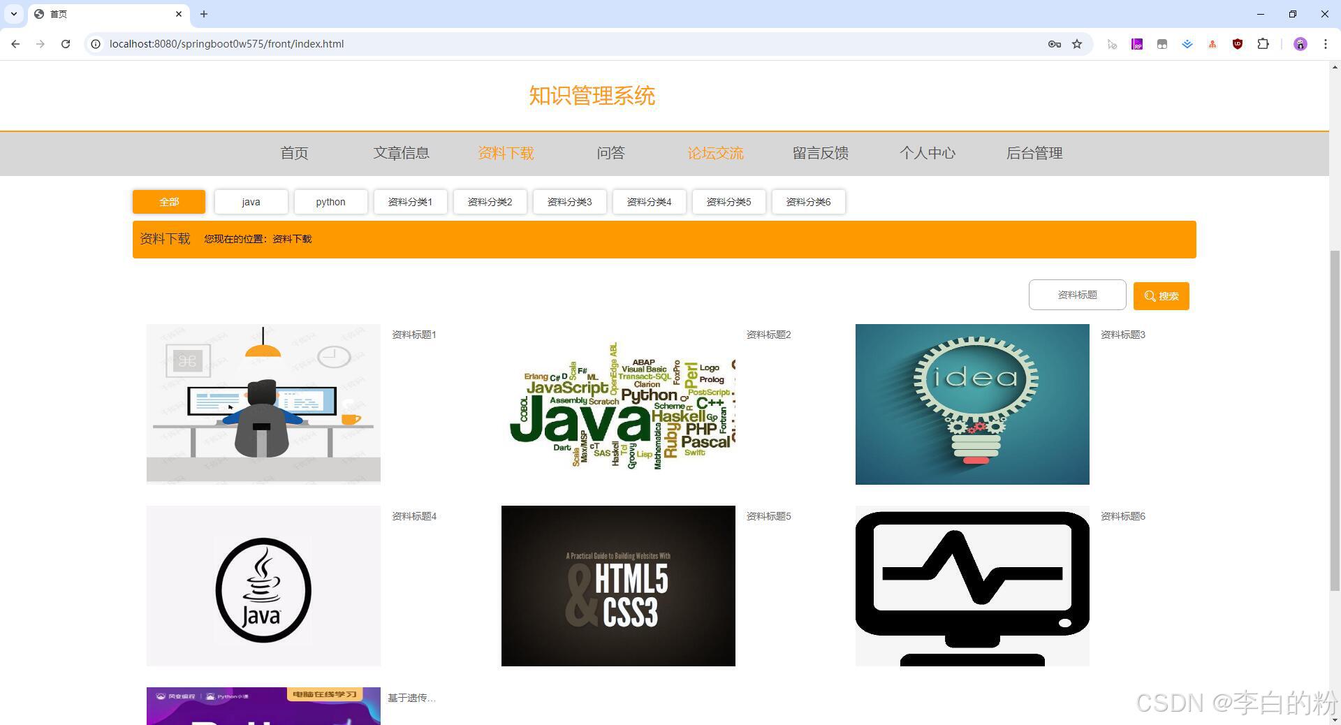The width and height of the screenshot is (1341, 725).
Task: Open the Chrome three-dot menu
Action: 1325,44
